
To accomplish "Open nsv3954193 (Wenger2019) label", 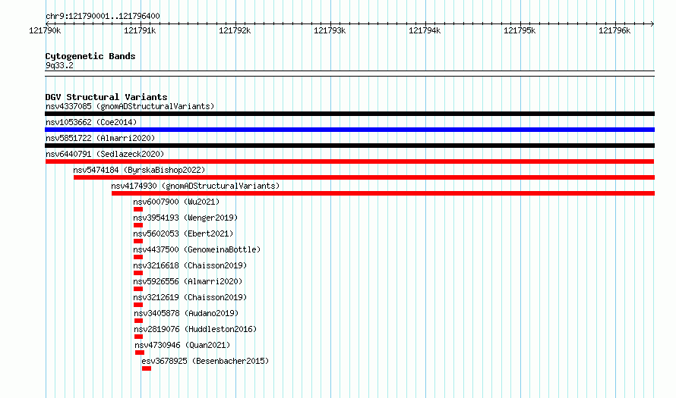I will click(x=185, y=218).
